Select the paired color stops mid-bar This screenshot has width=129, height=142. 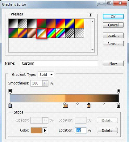[x=65, y=105]
